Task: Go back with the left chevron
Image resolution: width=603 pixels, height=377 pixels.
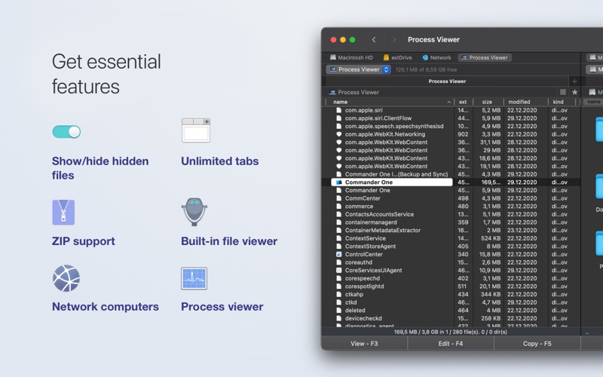Action: (x=374, y=40)
